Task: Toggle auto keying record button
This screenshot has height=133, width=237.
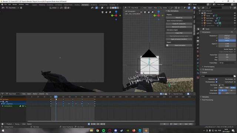Action: pos(89,124)
